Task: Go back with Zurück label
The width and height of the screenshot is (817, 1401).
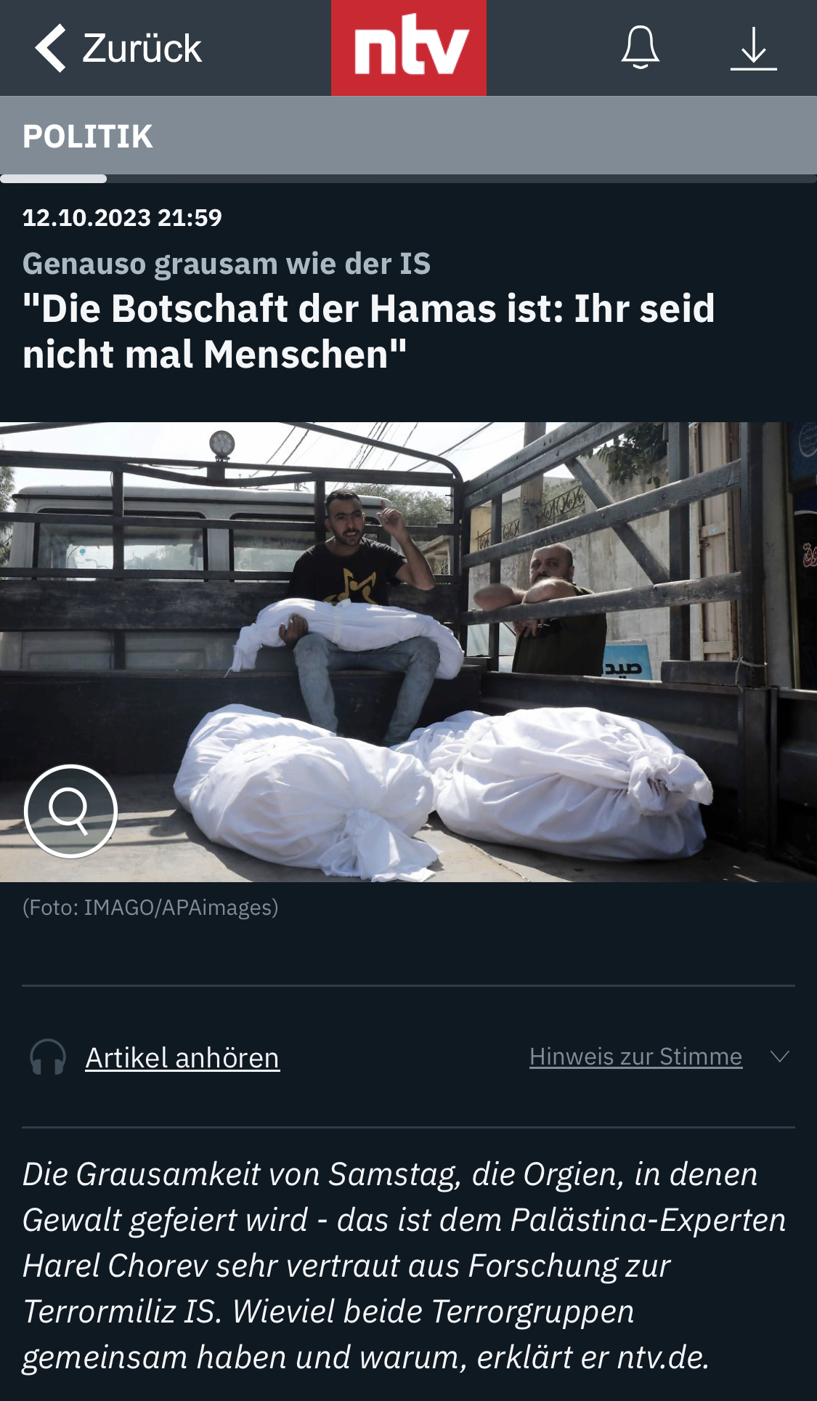Action: [142, 49]
